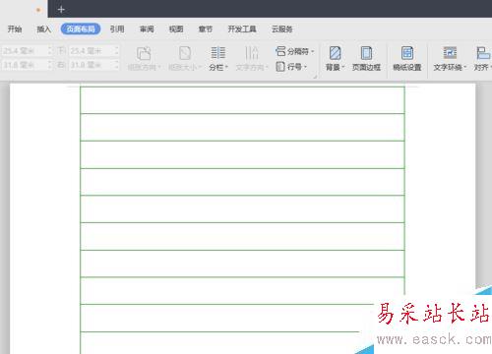This screenshot has width=492, height=354.
Task: Place cursor in the first ruled row of page
Action: 242,100
